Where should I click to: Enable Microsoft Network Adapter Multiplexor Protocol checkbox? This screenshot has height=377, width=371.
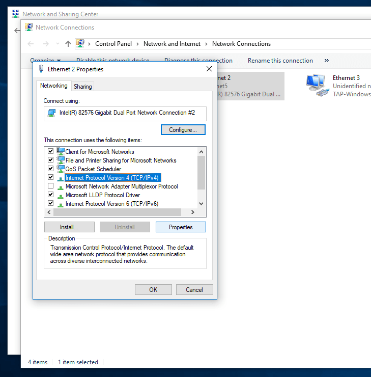[50, 186]
